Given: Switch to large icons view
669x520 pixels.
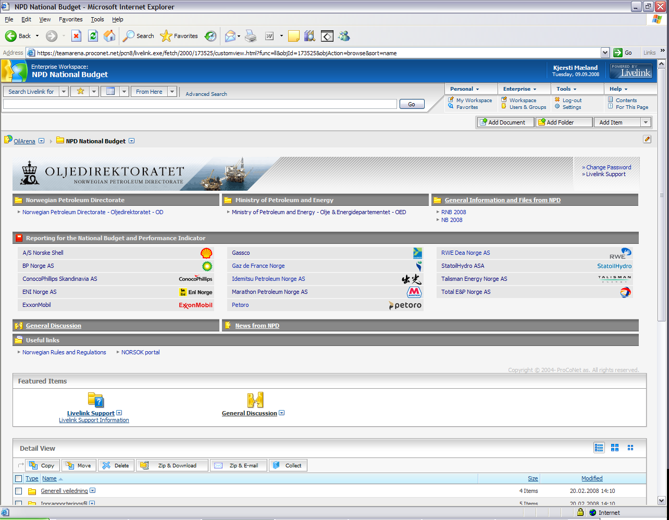Looking at the screenshot, I should (x=615, y=448).
